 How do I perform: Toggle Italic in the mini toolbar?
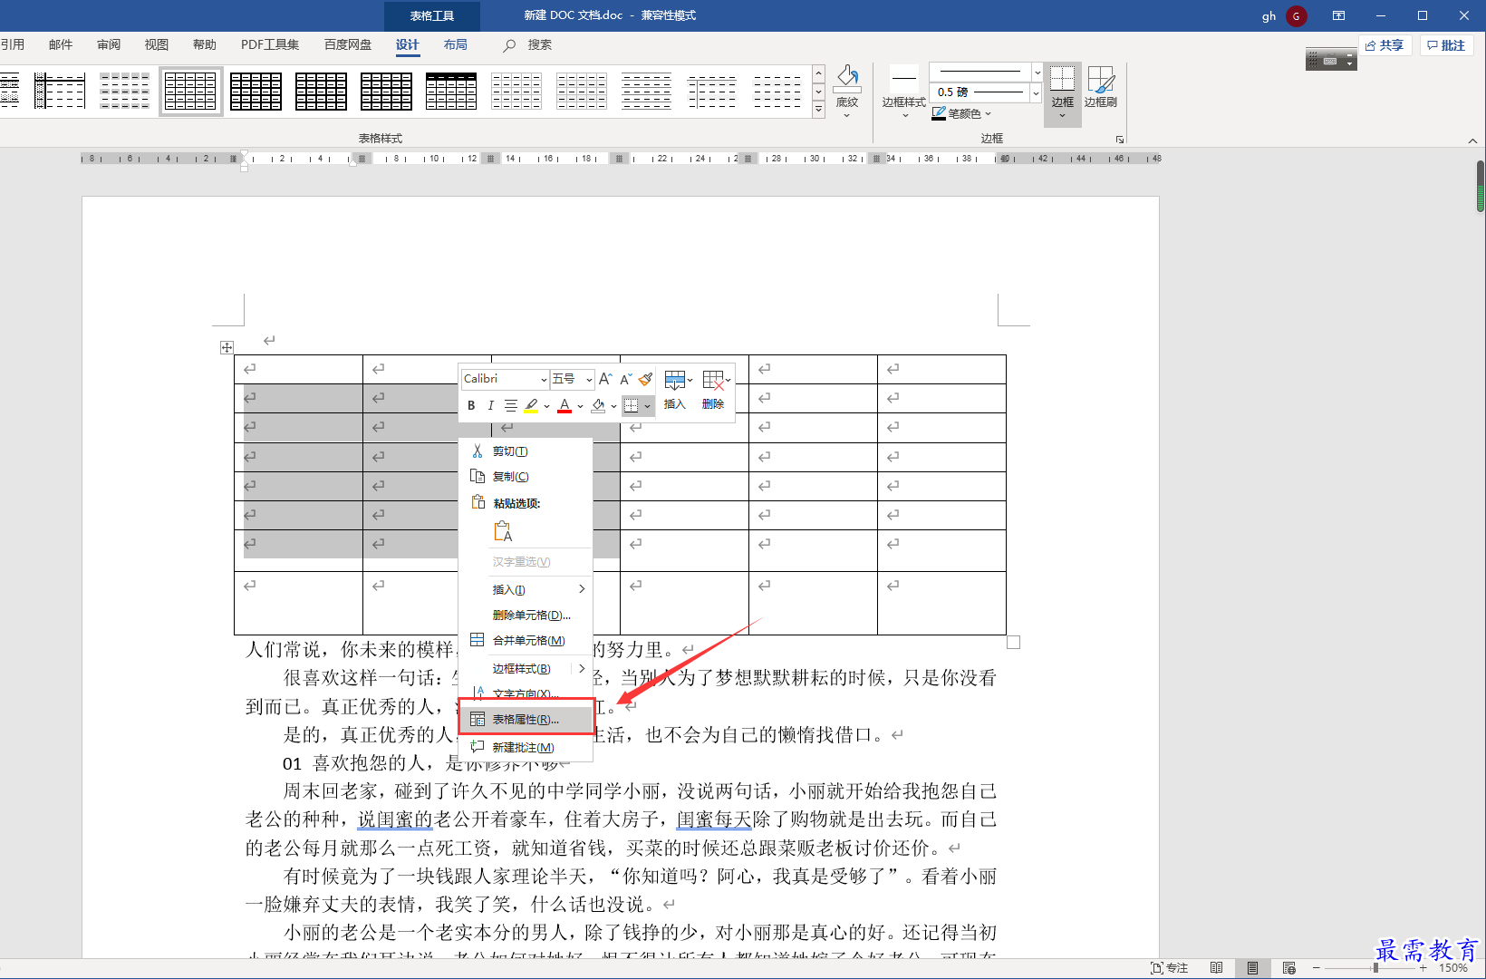click(x=490, y=405)
